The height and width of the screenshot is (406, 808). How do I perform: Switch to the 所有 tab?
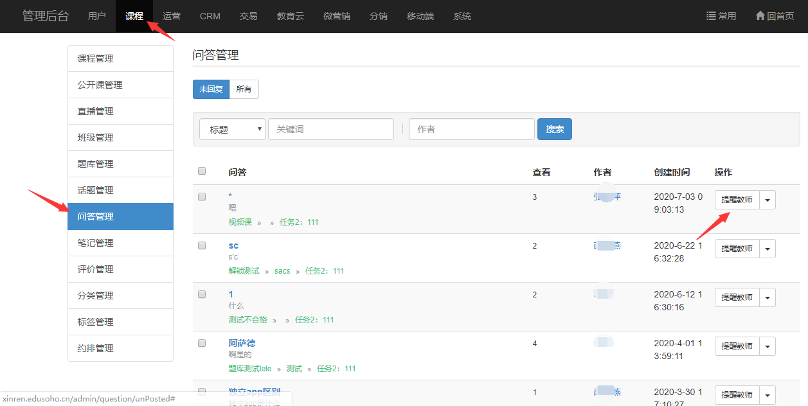click(244, 89)
